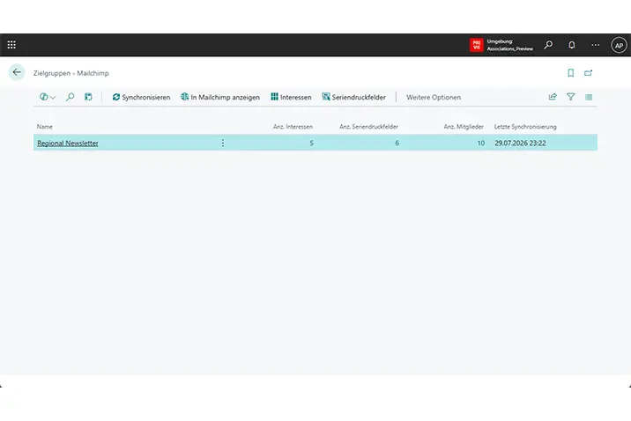Click the edit list icon
Screen dimensions: 631x421
point(88,97)
